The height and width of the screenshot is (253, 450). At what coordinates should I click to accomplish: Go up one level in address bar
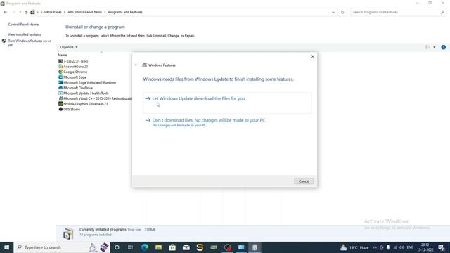pyautogui.click(x=26, y=12)
